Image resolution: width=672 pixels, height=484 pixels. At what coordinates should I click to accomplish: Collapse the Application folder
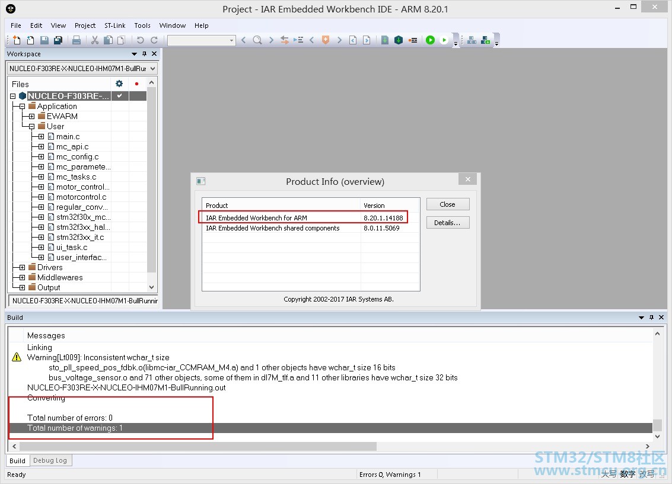click(x=23, y=107)
